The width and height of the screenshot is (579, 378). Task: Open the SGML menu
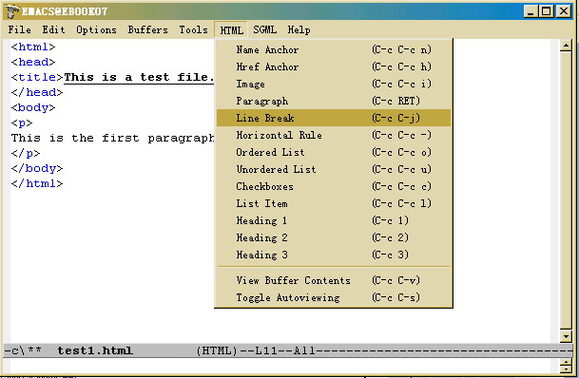click(264, 29)
